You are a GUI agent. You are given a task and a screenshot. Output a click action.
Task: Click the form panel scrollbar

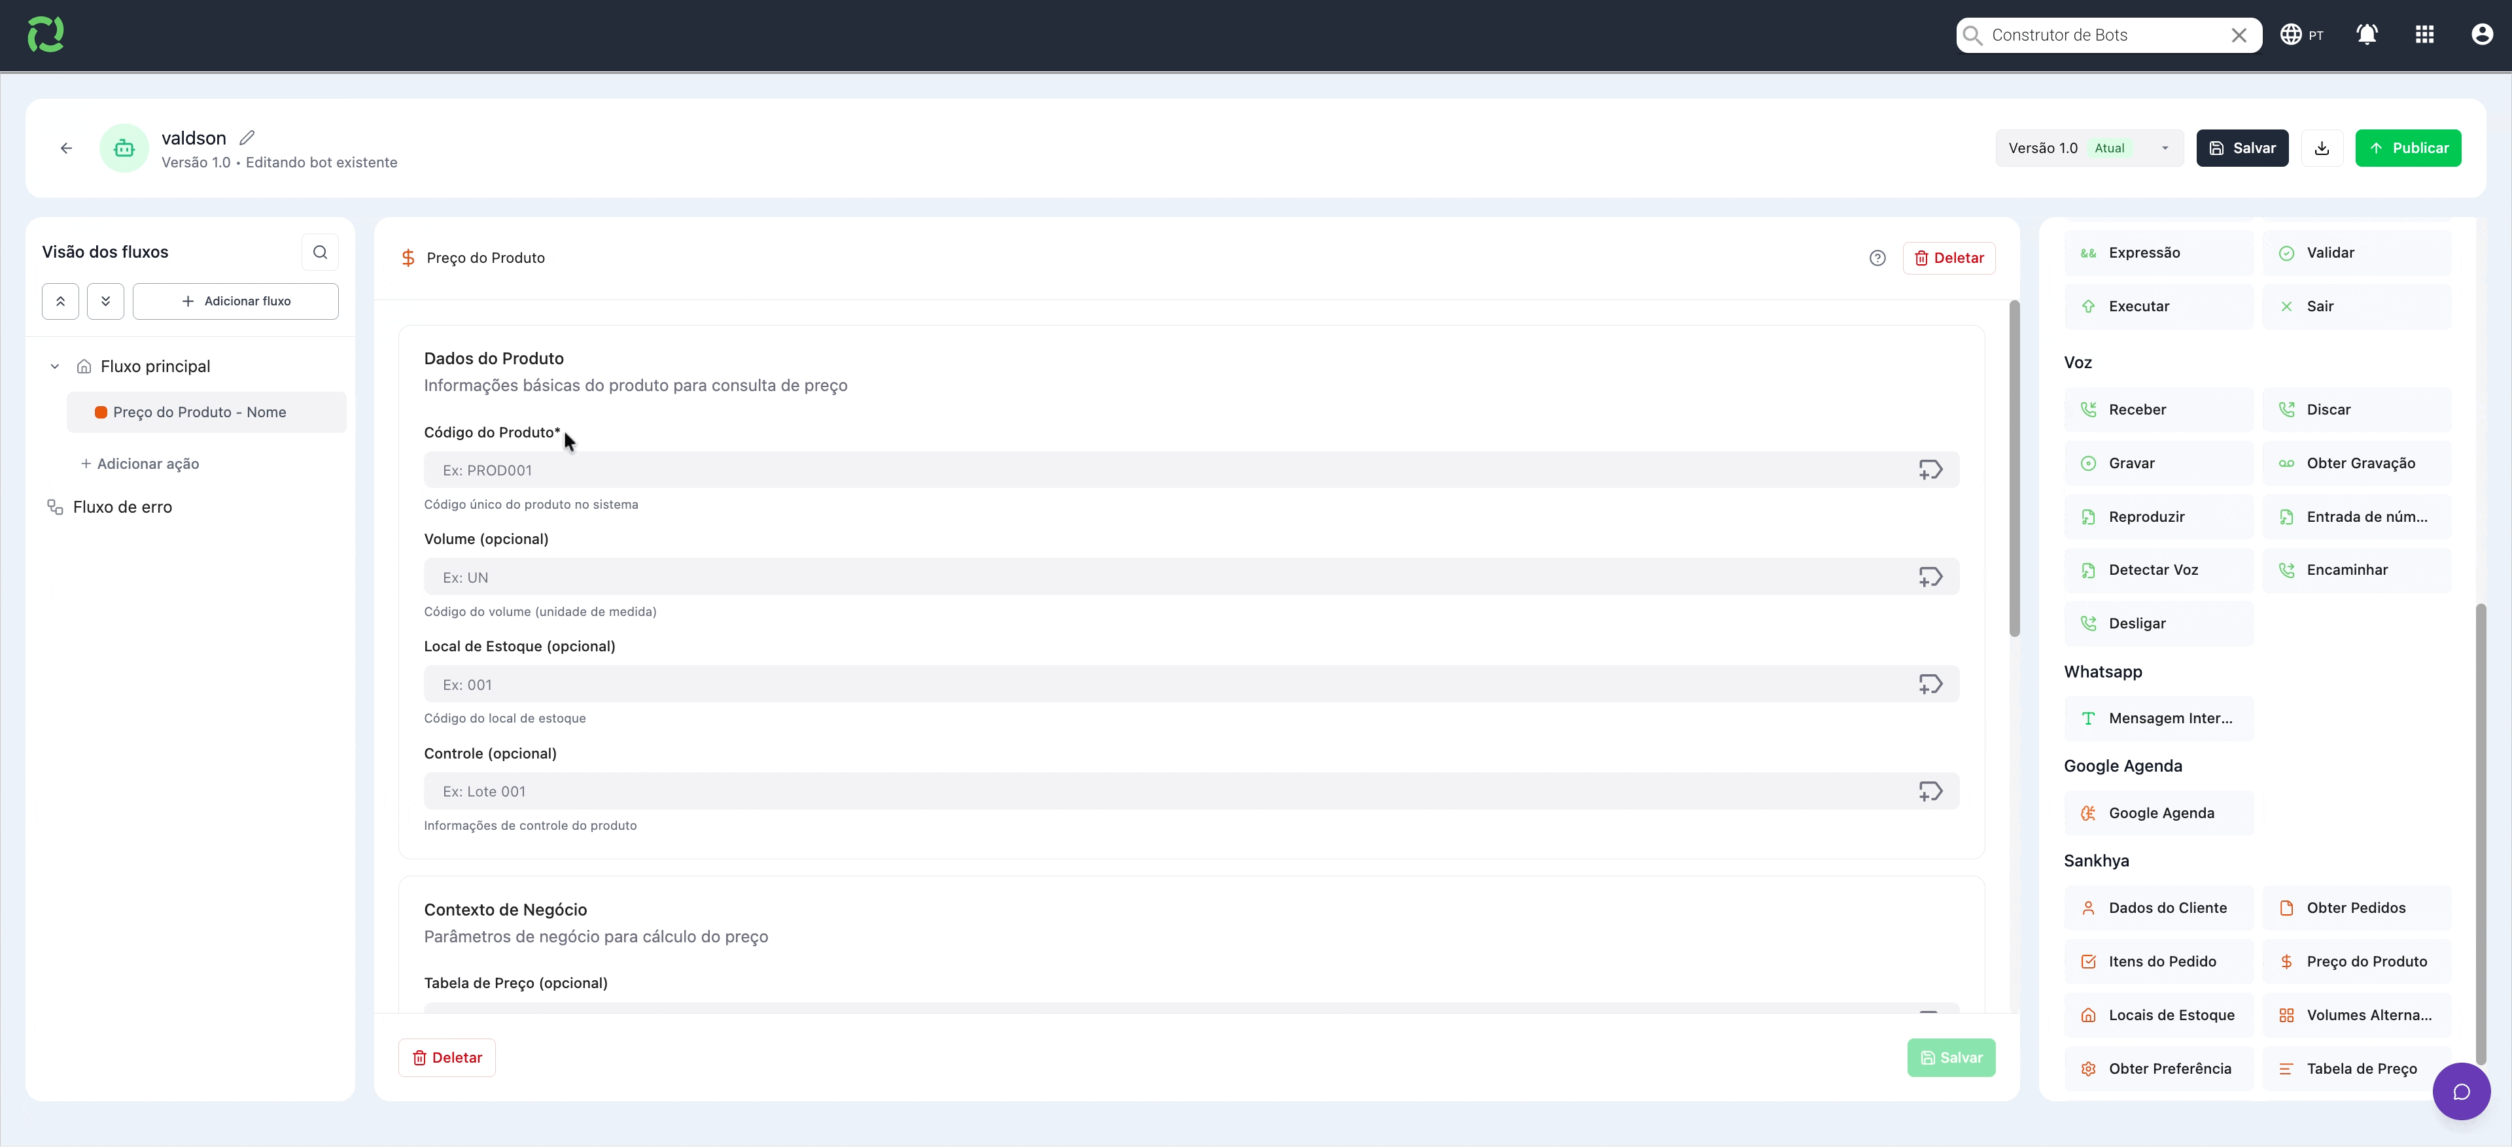pyautogui.click(x=2015, y=468)
